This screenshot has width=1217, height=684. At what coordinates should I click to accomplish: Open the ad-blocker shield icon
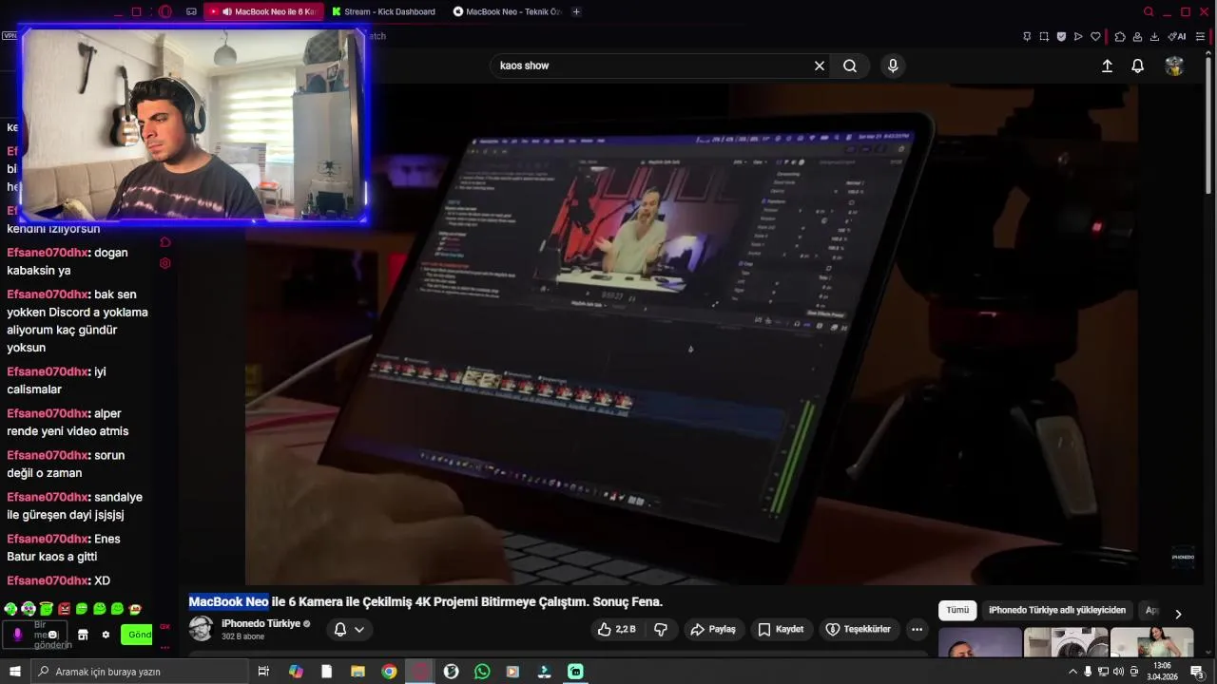1061,36
